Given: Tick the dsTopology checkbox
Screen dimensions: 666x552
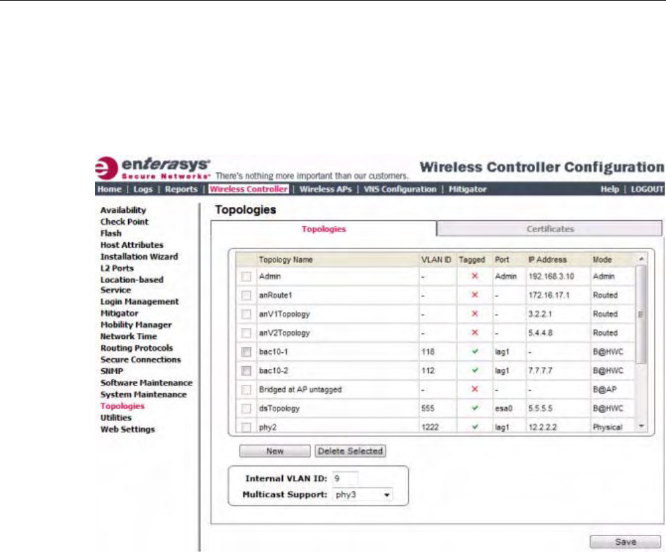Looking at the screenshot, I should [246, 409].
